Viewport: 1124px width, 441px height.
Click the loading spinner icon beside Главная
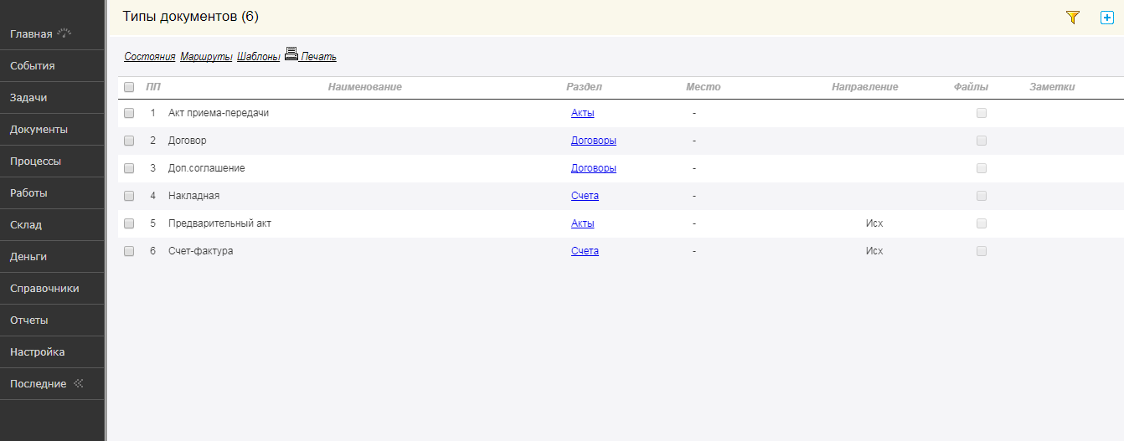coord(64,33)
